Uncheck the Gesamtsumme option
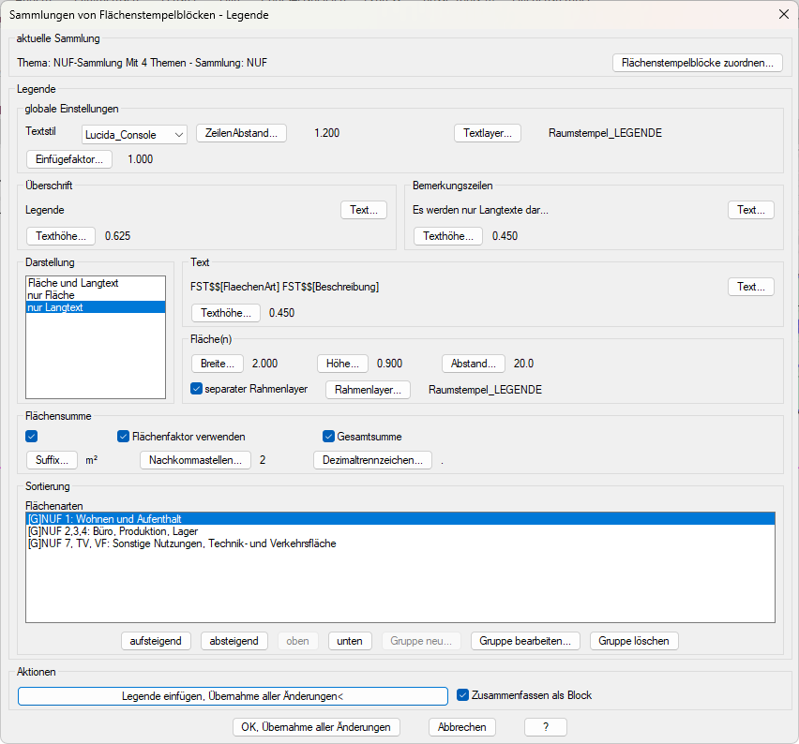 [328, 436]
